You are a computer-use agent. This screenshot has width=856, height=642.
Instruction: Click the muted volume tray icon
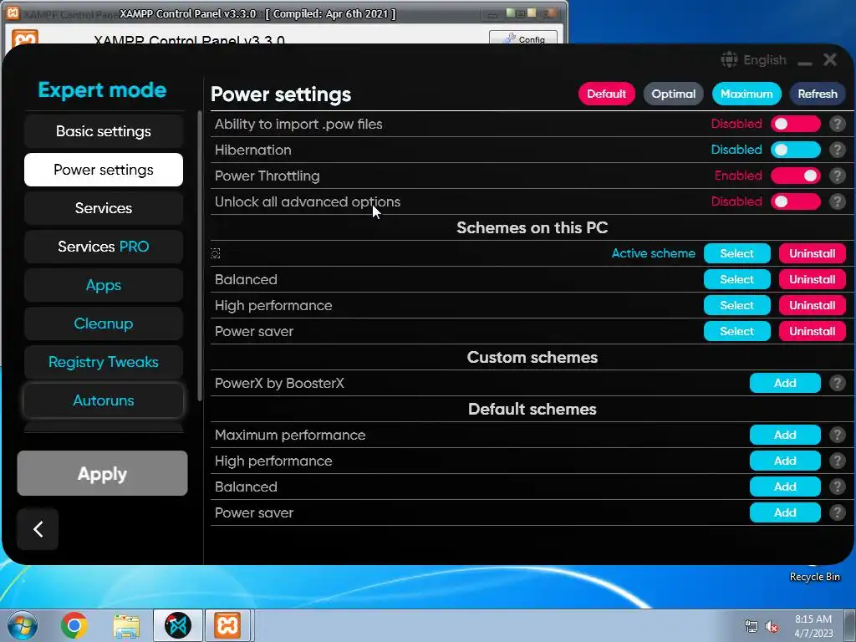click(772, 627)
